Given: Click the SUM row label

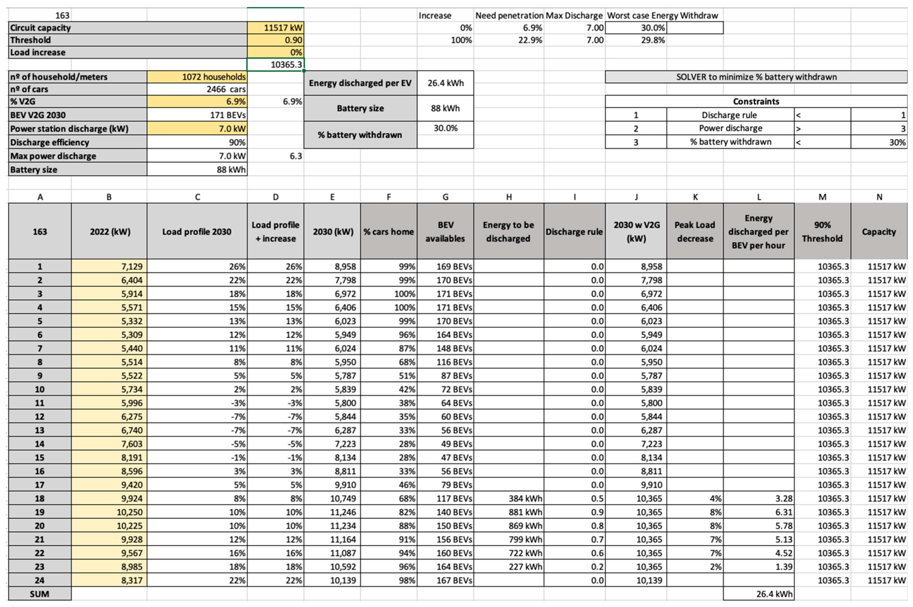Looking at the screenshot, I should [x=40, y=594].
